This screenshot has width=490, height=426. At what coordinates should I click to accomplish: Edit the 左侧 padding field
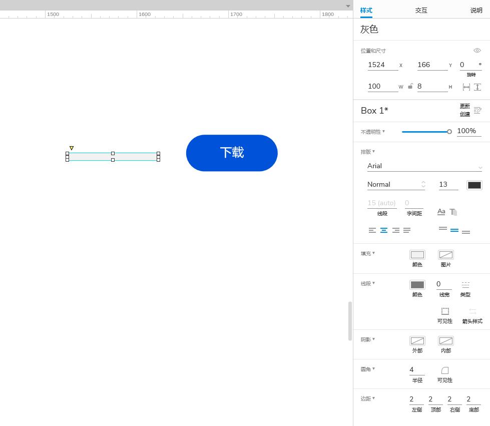coord(416,399)
